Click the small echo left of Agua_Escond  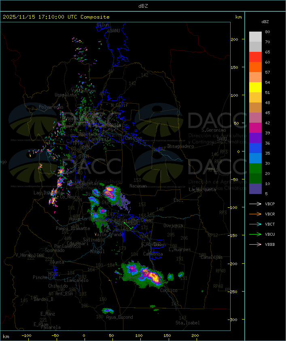pyautogui.click(x=108, y=310)
